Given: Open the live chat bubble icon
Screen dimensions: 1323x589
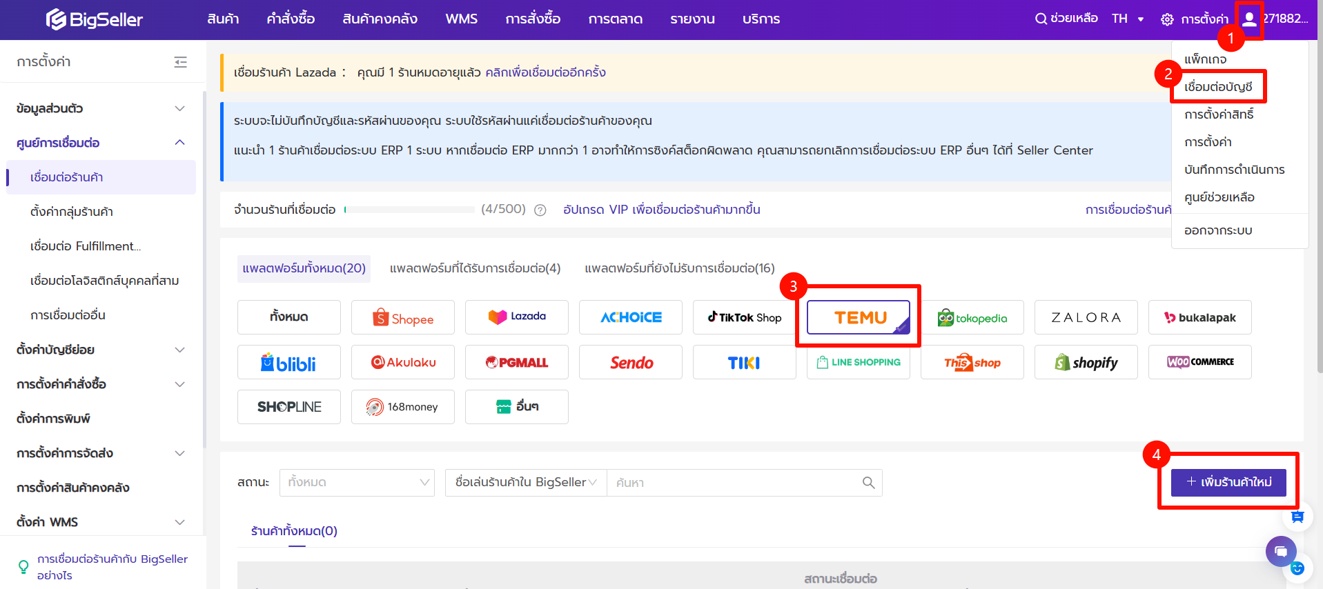Looking at the screenshot, I should (1281, 551).
